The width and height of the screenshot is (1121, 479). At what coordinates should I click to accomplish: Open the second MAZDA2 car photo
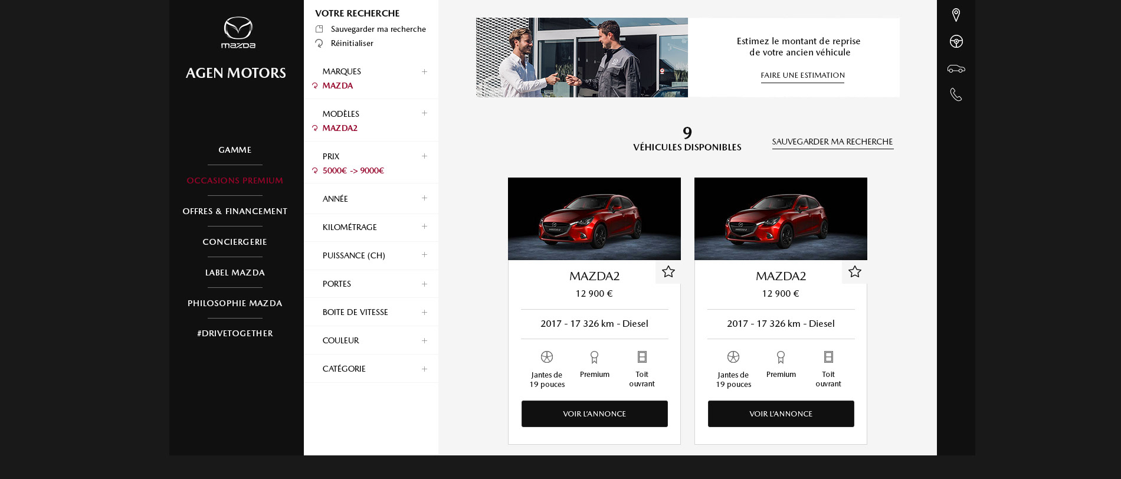tap(781, 219)
